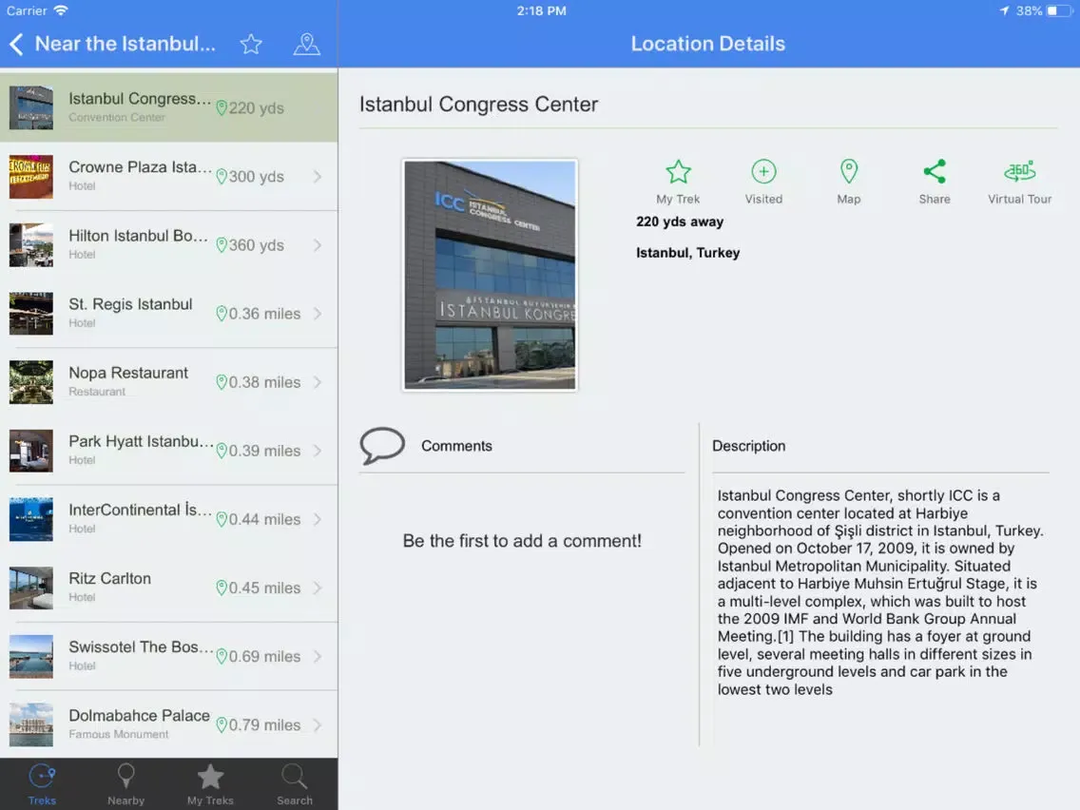The width and height of the screenshot is (1080, 810).
Task: Tap the 'Istanbul, Turkey' location text
Action: (687, 253)
